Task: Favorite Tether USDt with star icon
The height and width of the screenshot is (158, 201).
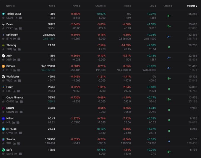Action: (3, 18)
